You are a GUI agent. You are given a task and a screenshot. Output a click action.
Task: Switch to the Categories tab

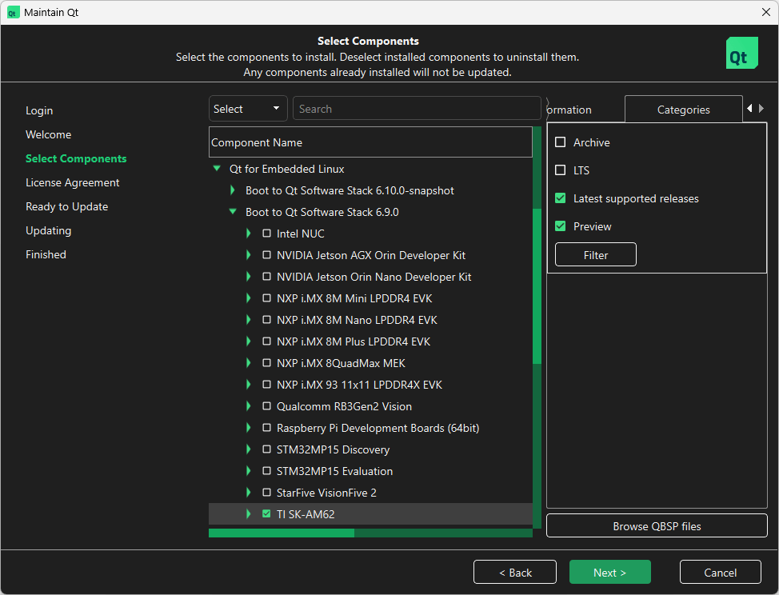pos(683,110)
